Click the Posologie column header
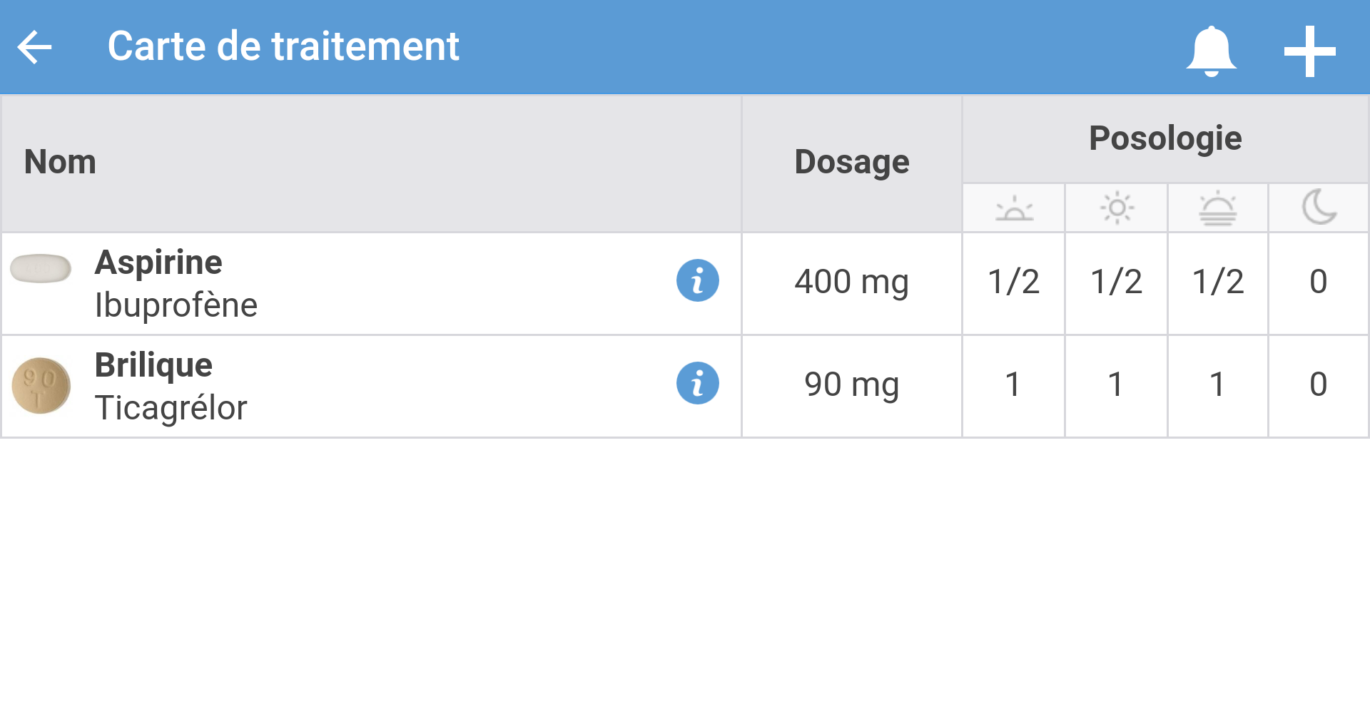The width and height of the screenshot is (1370, 719). (x=1165, y=138)
